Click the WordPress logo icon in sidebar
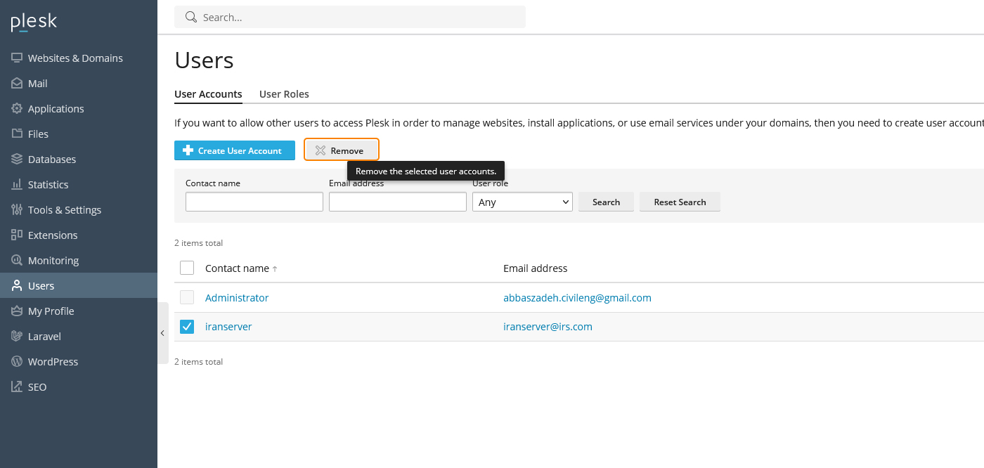 [17, 362]
